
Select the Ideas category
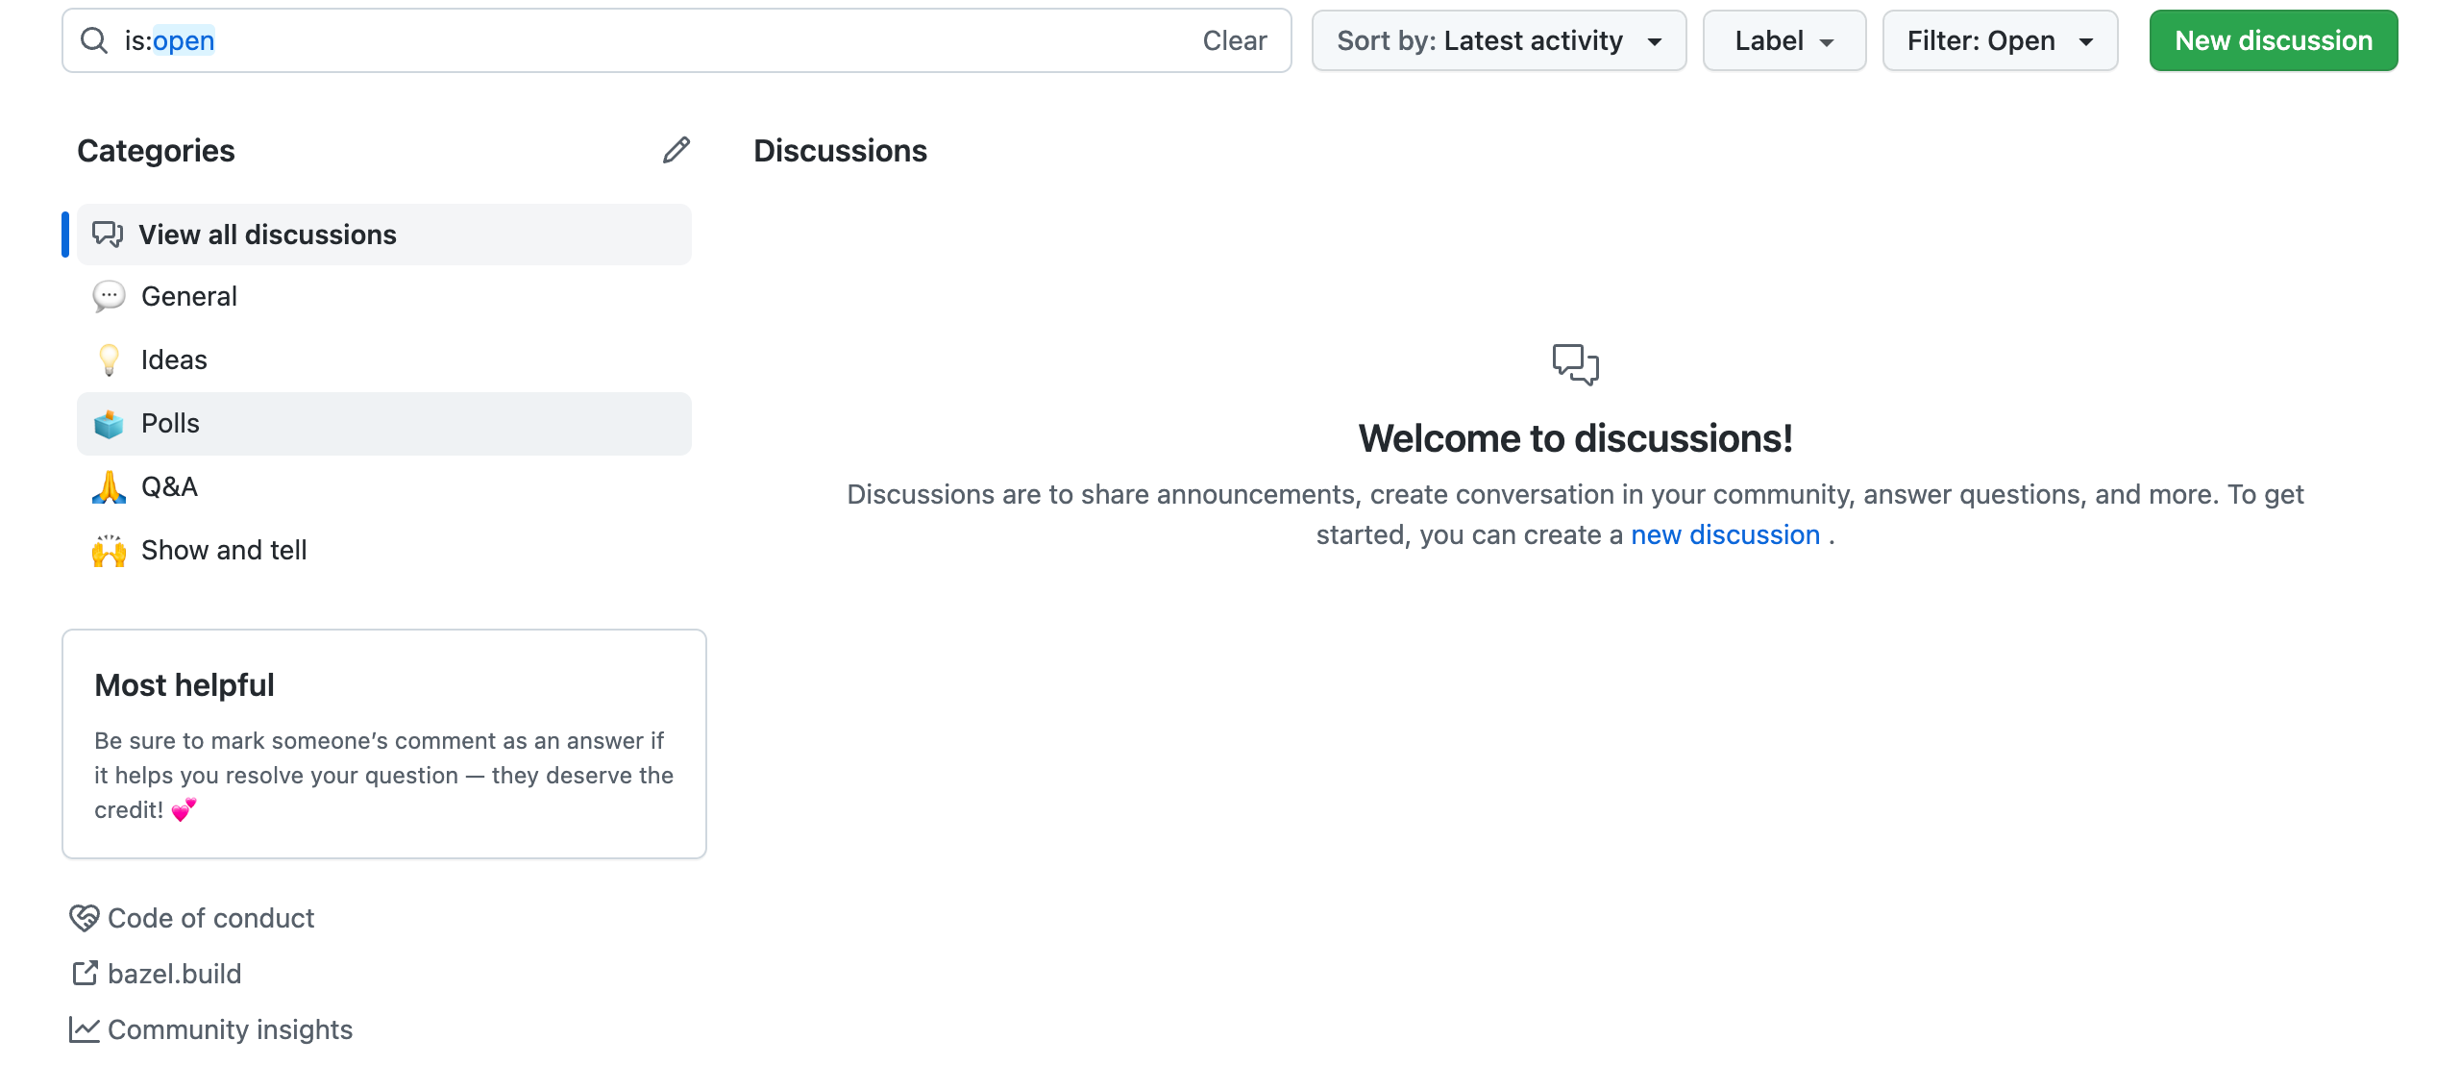click(384, 359)
